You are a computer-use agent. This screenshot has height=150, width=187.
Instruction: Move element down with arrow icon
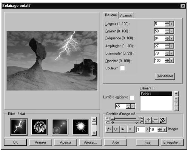click(176, 108)
